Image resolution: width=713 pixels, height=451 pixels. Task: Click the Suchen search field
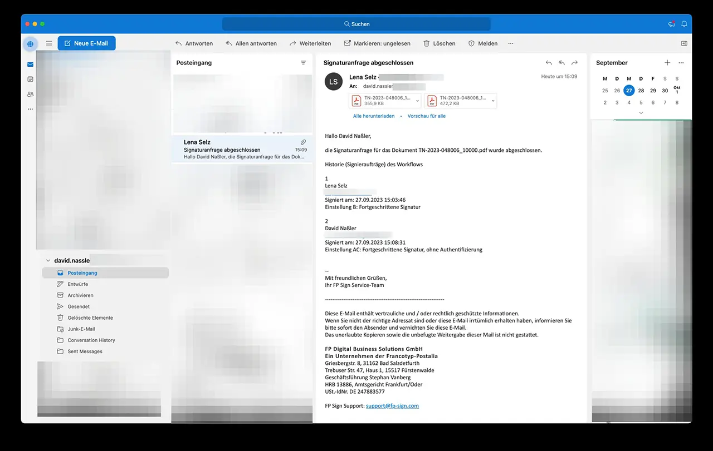point(356,24)
